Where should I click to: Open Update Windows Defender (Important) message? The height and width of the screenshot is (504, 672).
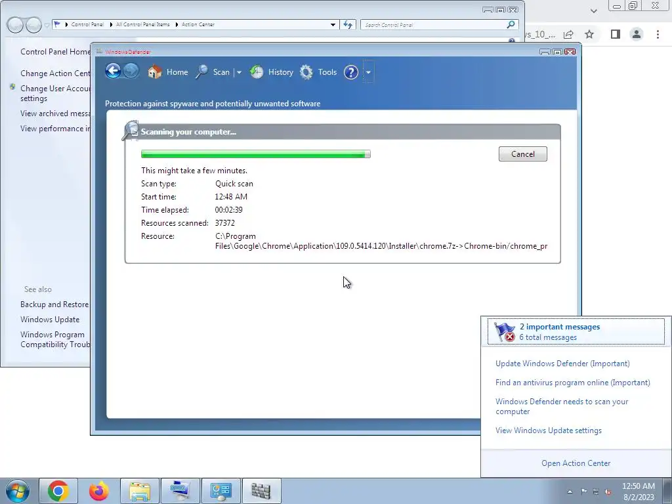(x=562, y=364)
